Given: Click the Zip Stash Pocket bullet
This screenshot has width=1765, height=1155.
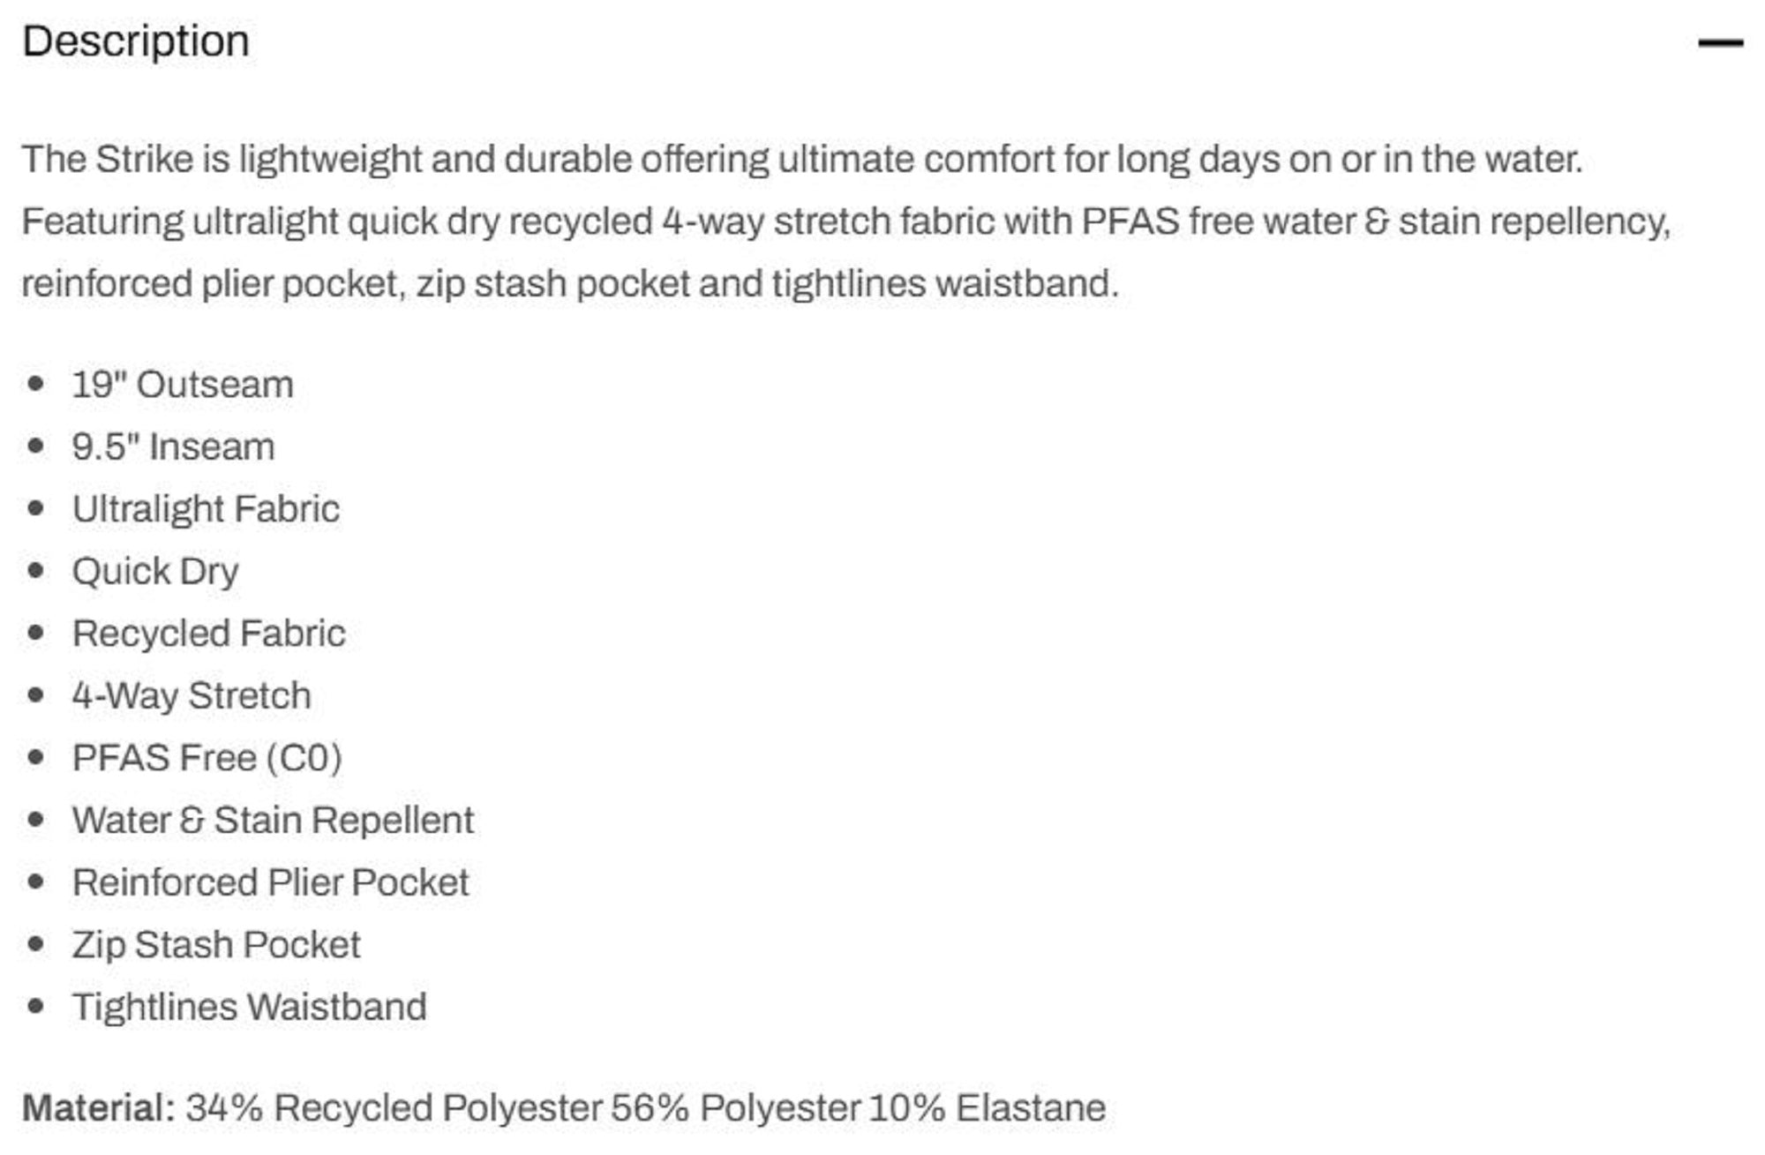Looking at the screenshot, I should (216, 945).
